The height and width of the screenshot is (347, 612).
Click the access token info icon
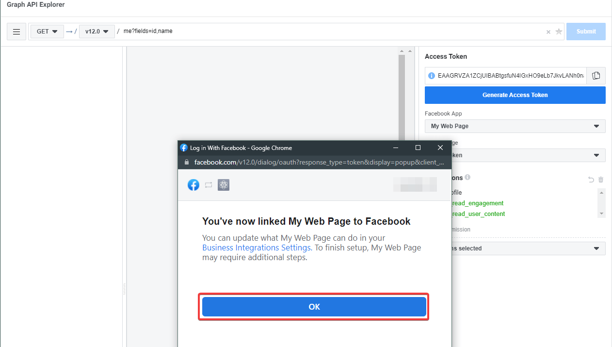coord(432,76)
